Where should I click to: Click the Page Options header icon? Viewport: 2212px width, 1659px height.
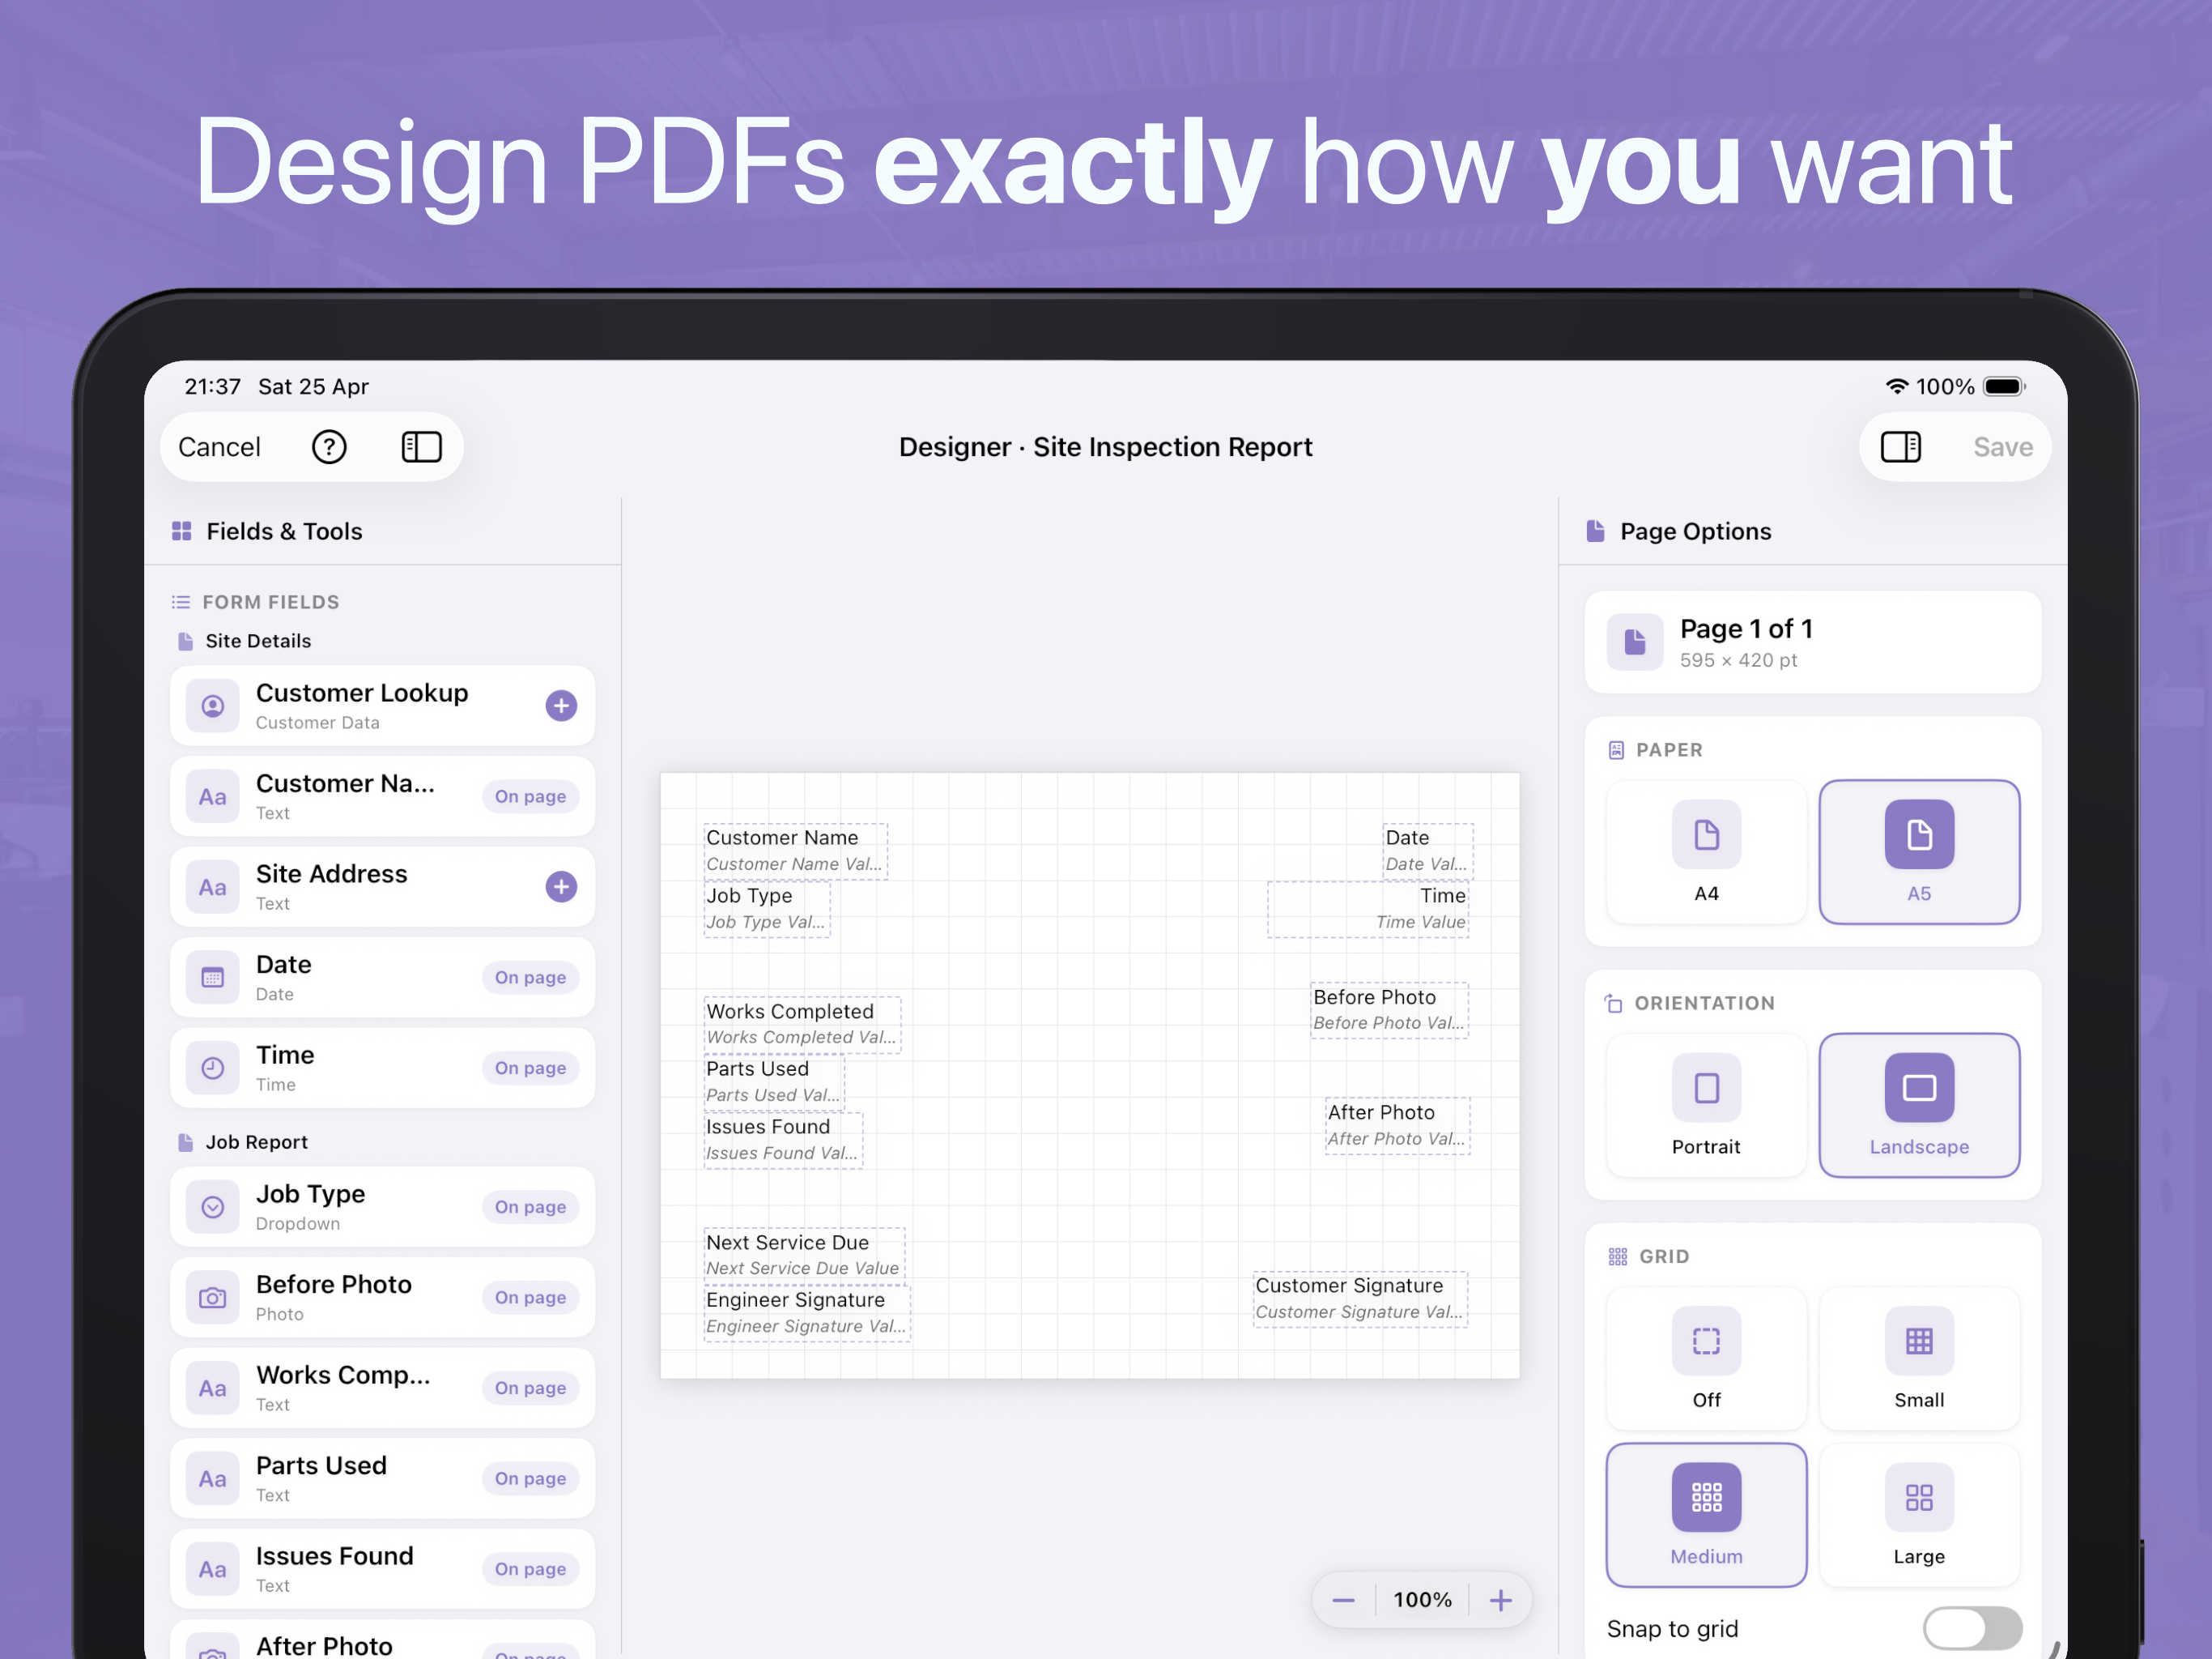(1595, 531)
